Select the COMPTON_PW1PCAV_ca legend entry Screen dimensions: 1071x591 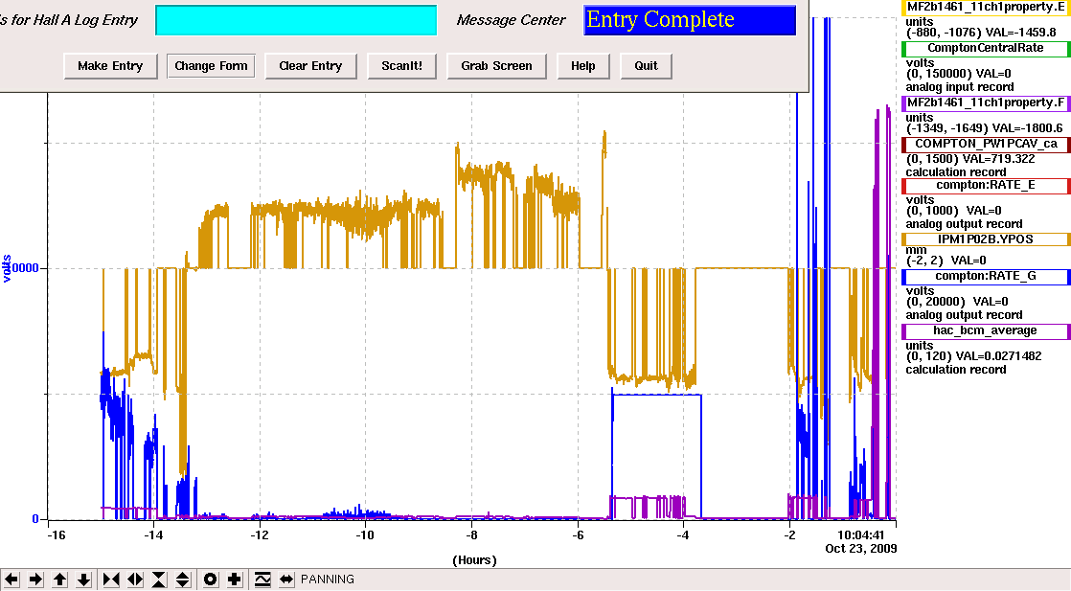coord(986,145)
